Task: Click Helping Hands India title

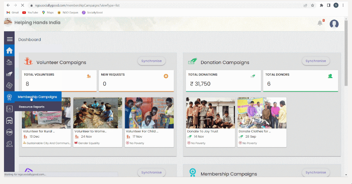Action: coord(37,22)
